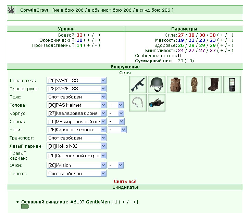Open the Очки i-Vision dropdown
This screenshot has height=213, width=249.
76,165
